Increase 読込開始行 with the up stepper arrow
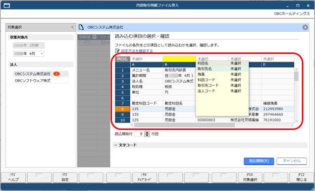Screen dimensions: 315x191 (147, 133)
